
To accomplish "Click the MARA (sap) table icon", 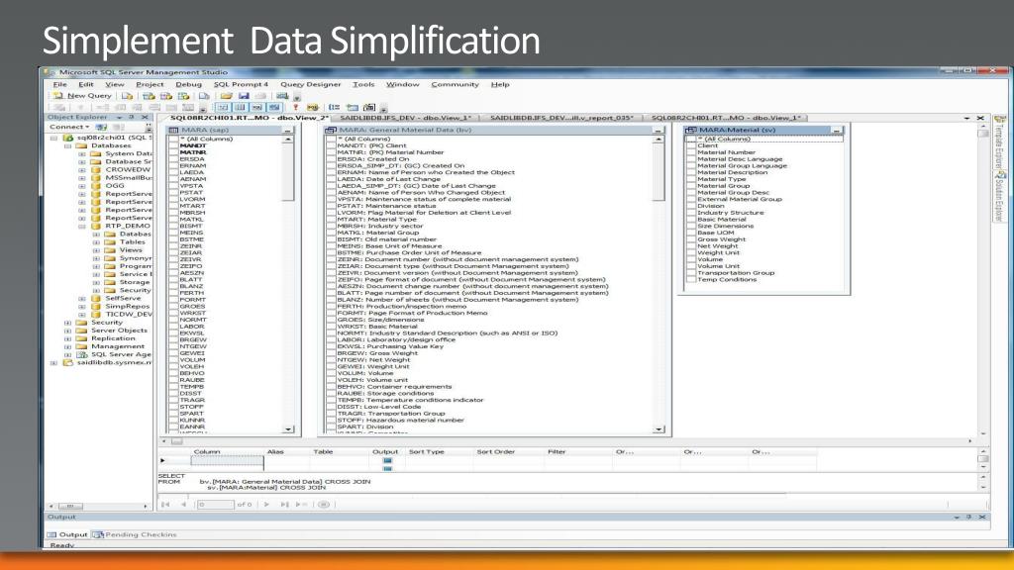I will tap(173, 130).
